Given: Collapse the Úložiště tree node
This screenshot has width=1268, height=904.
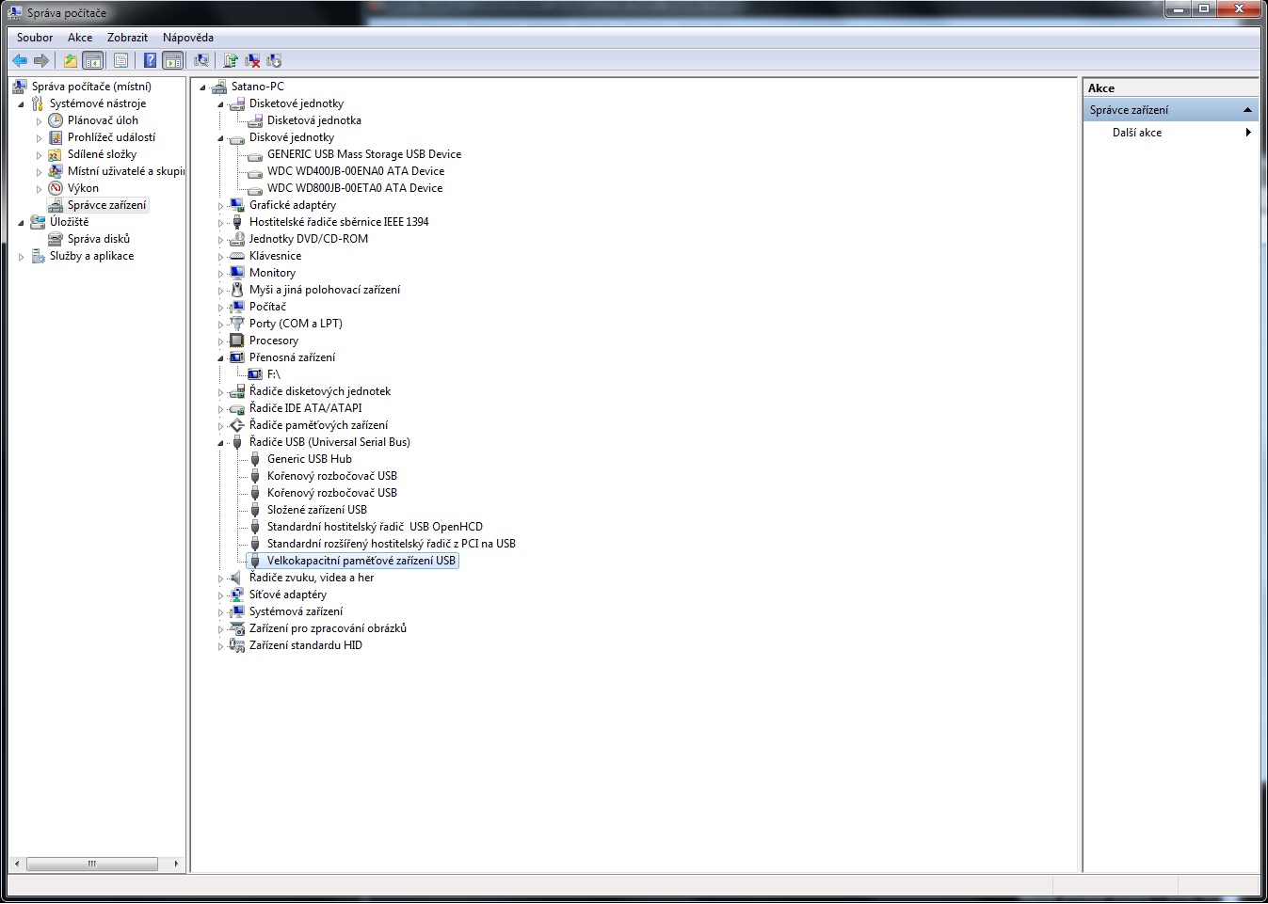Looking at the screenshot, I should [21, 222].
